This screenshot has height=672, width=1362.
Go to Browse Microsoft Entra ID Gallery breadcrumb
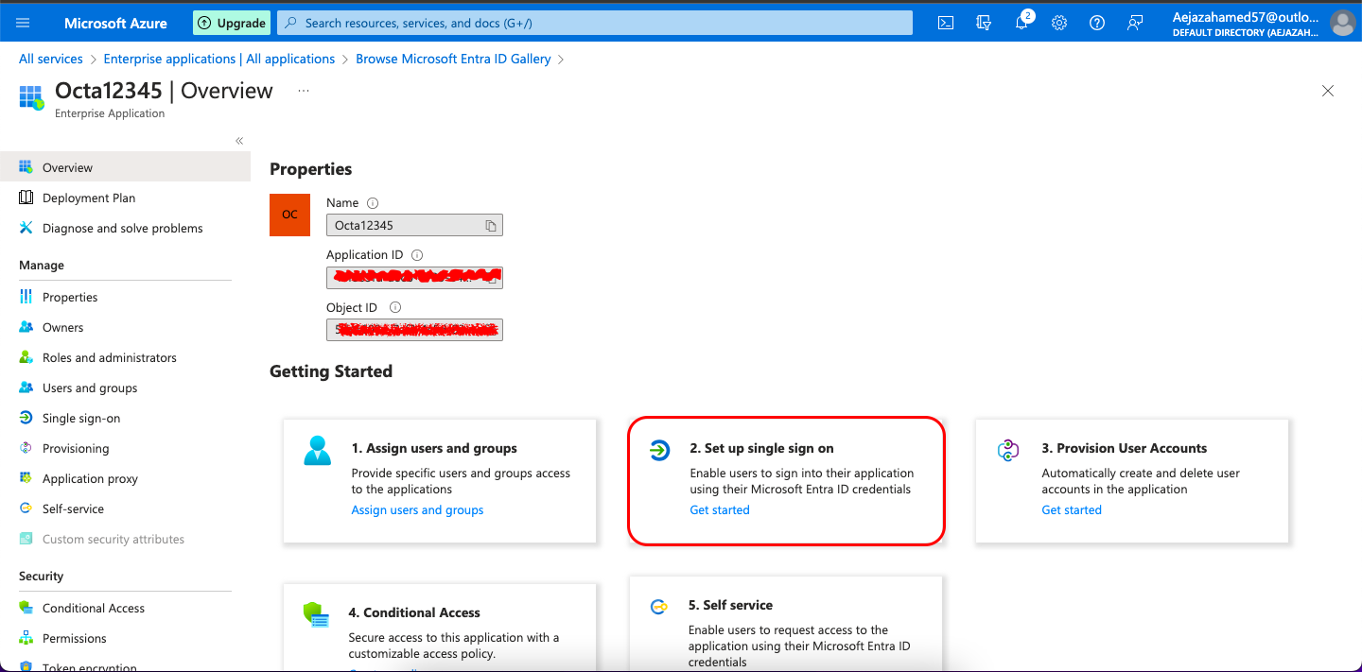click(453, 59)
